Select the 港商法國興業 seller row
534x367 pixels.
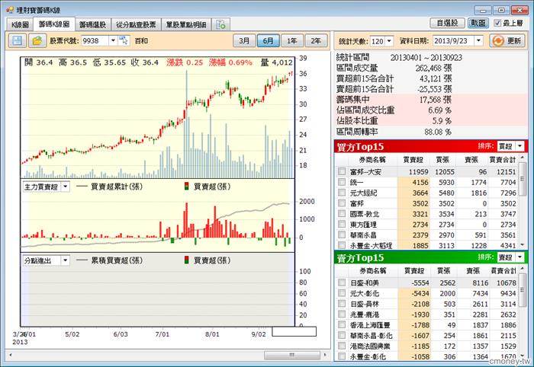tap(427, 346)
